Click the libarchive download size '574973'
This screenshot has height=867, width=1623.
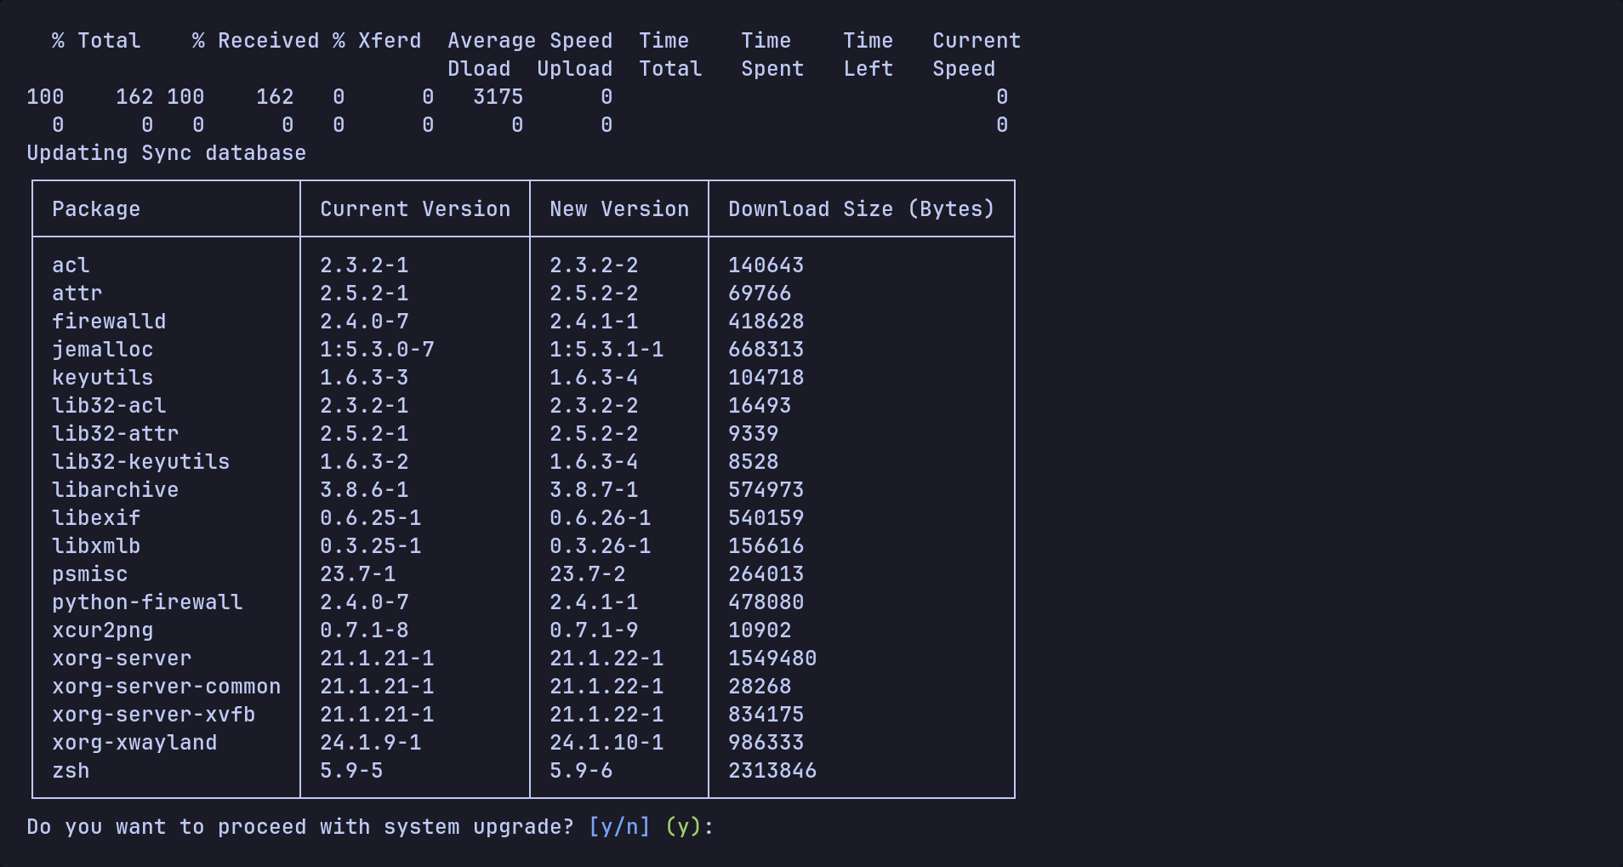[x=766, y=490]
